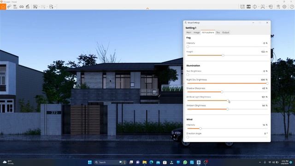
Task: Select the Atmosphere tab
Action: pyautogui.click(x=208, y=32)
